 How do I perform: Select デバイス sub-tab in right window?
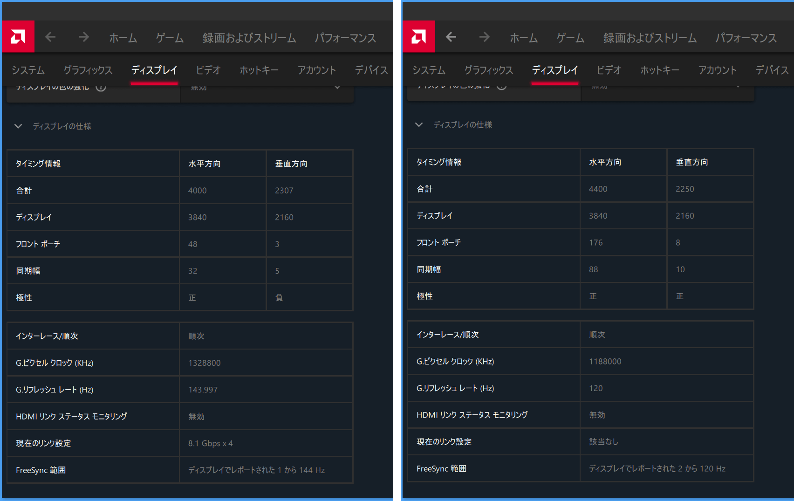pyautogui.click(x=772, y=70)
